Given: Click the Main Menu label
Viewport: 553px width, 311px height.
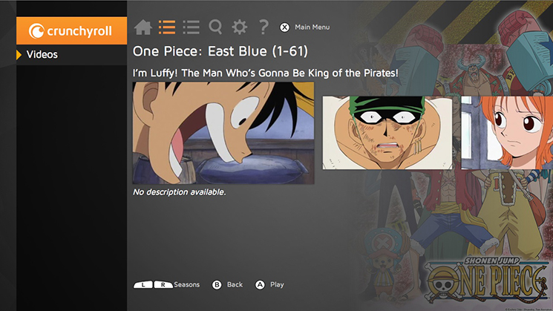Looking at the screenshot, I should pyautogui.click(x=312, y=27).
